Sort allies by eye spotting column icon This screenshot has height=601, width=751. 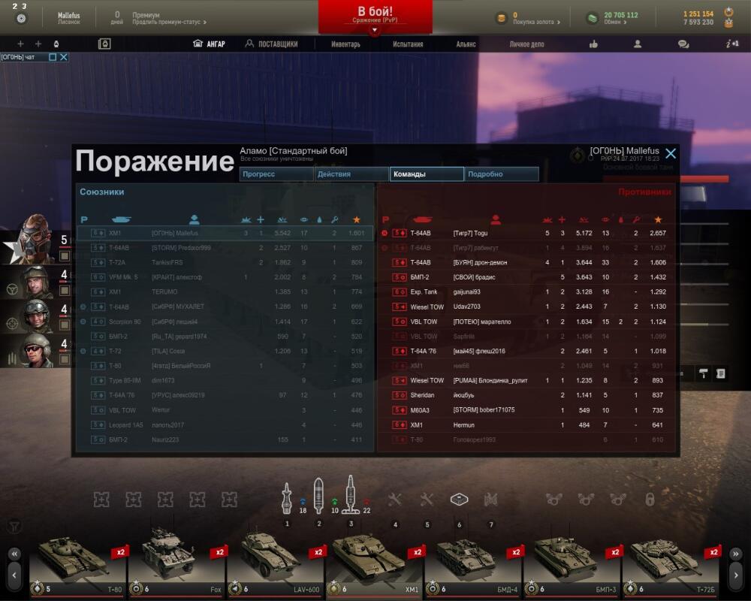[303, 219]
